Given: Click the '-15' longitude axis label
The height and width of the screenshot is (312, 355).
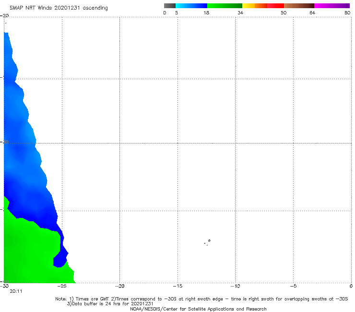Looking at the screenshot, I should (x=177, y=286).
